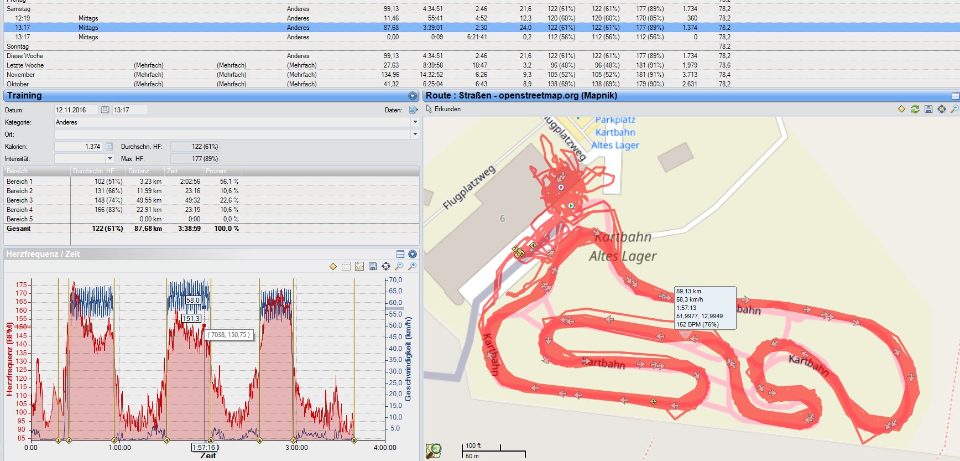Expand the Ort dropdown list
Viewport: 960px width, 461px height.
tap(415, 134)
